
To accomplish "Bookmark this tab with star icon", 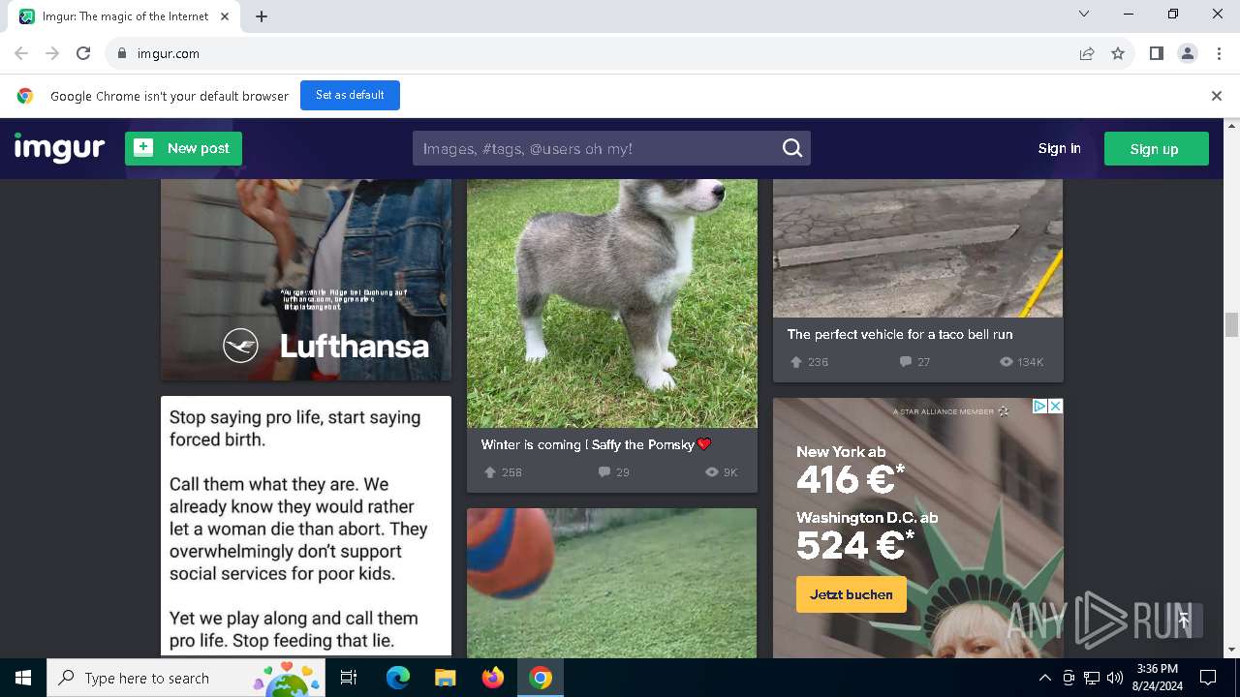I will 1118,53.
